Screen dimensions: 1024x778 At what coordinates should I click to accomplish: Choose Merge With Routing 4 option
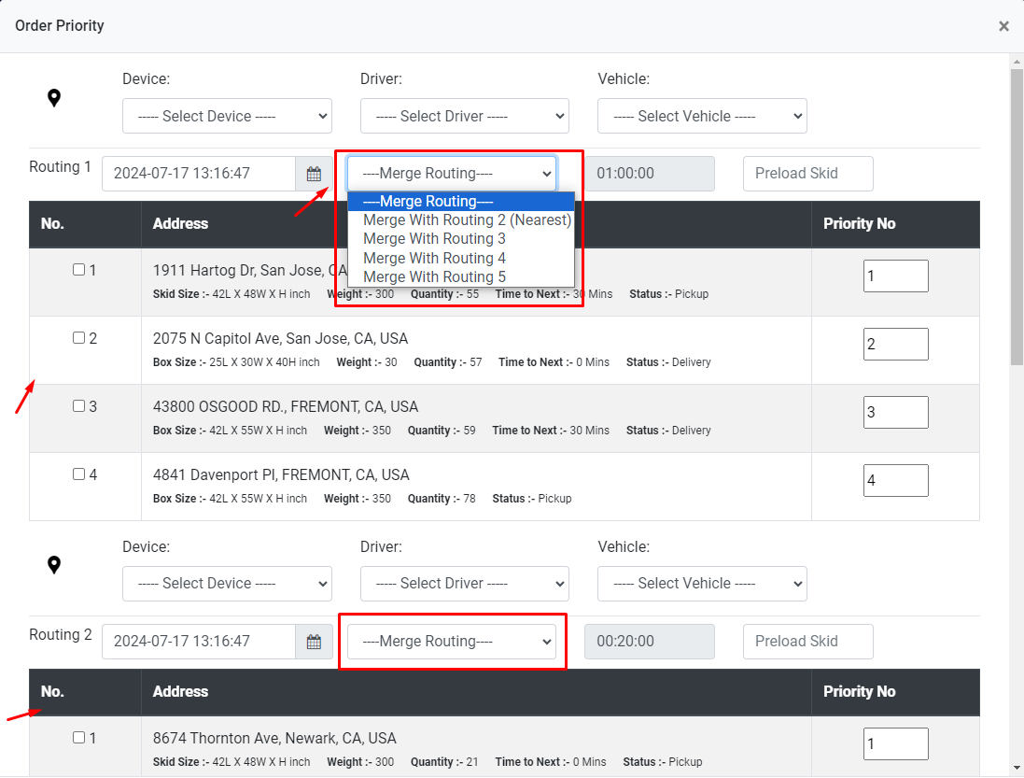(461, 258)
